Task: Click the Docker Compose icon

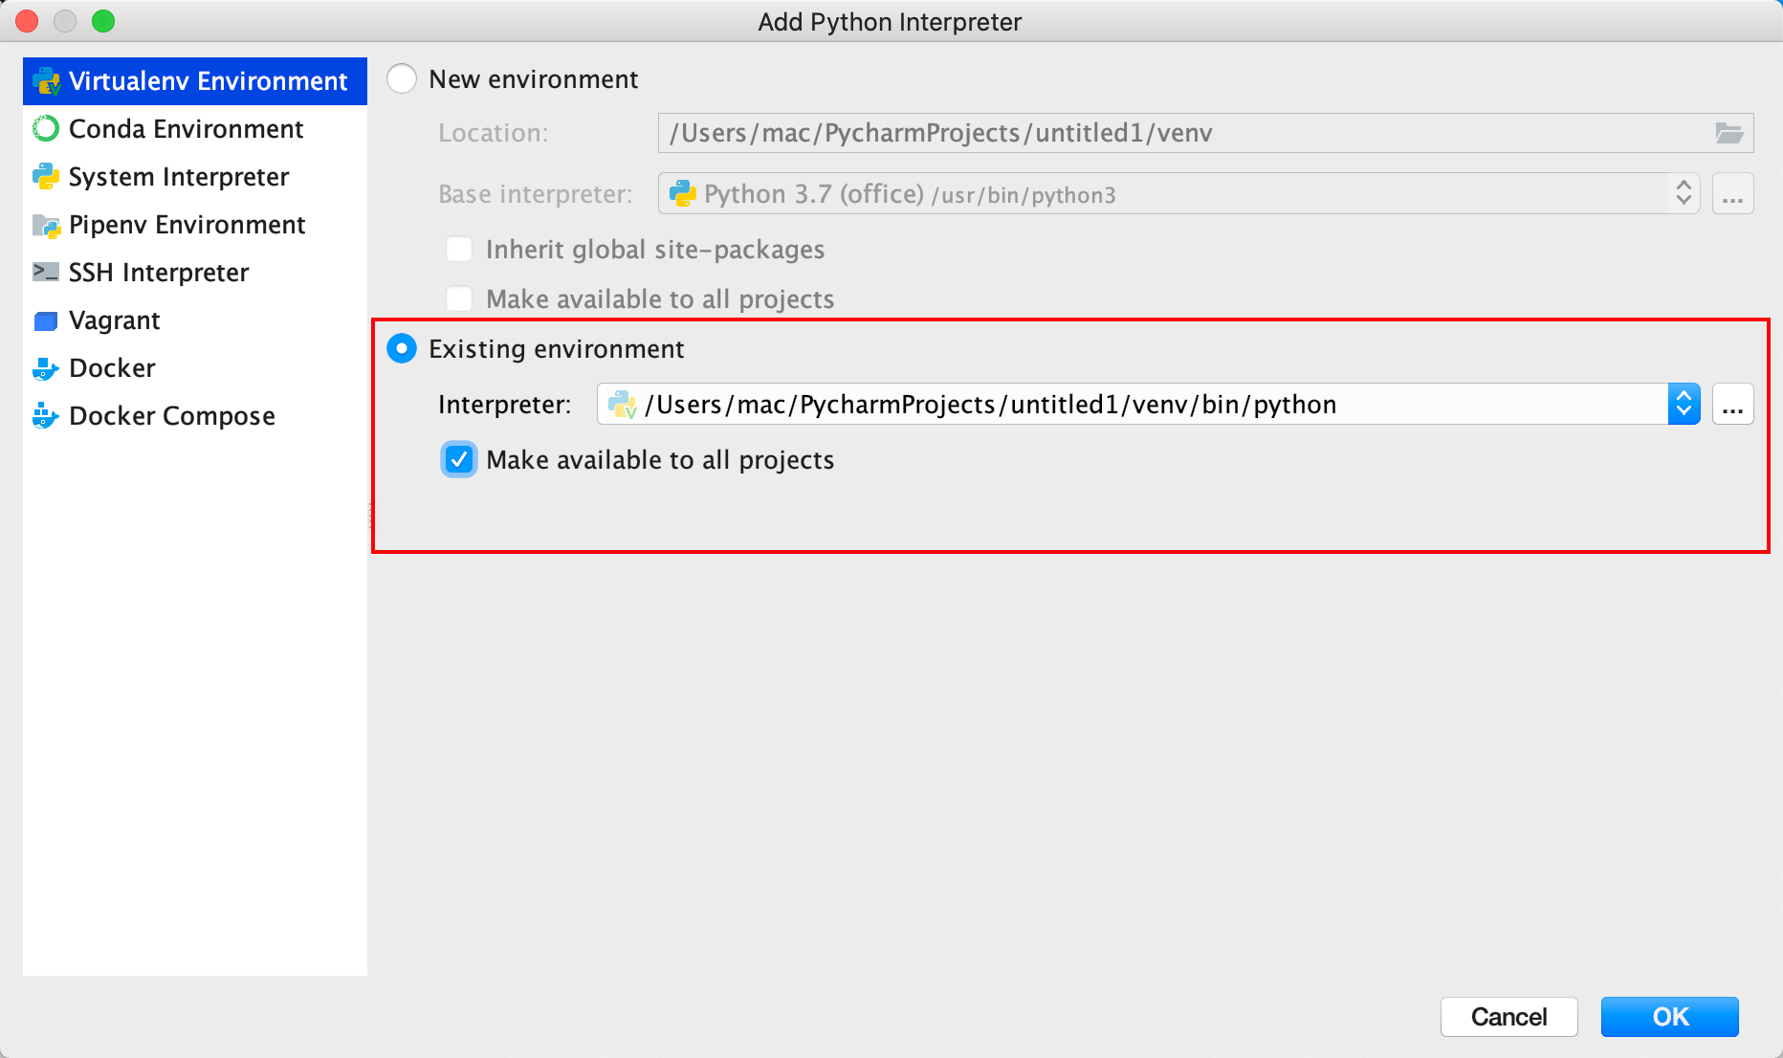Action: pyautogui.click(x=46, y=416)
